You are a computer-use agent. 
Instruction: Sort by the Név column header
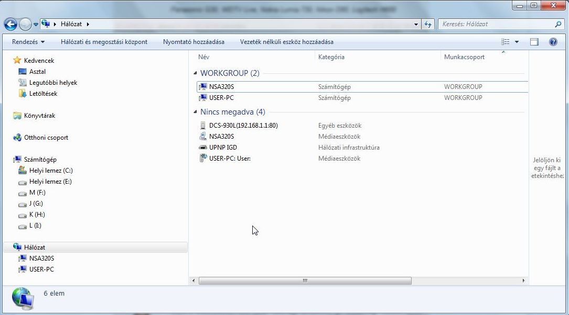(204, 57)
